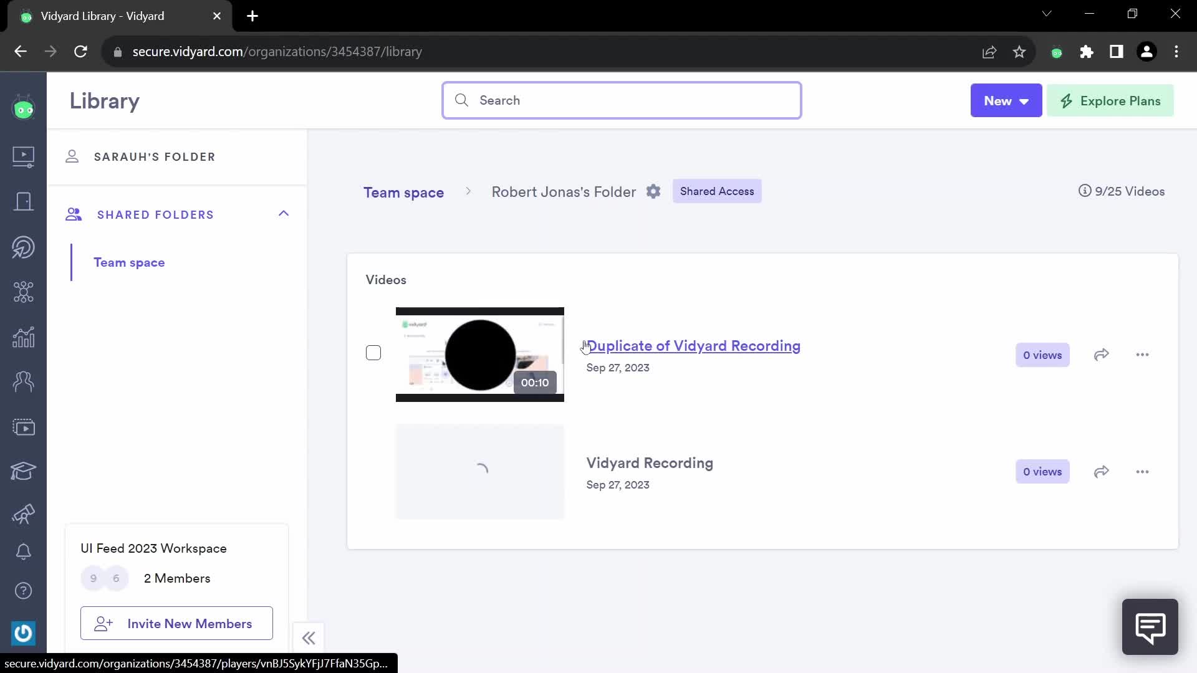Screen dimensions: 1197x673
Task: Click the Vidyard Recording video thumbnail
Action: pos(481,472)
